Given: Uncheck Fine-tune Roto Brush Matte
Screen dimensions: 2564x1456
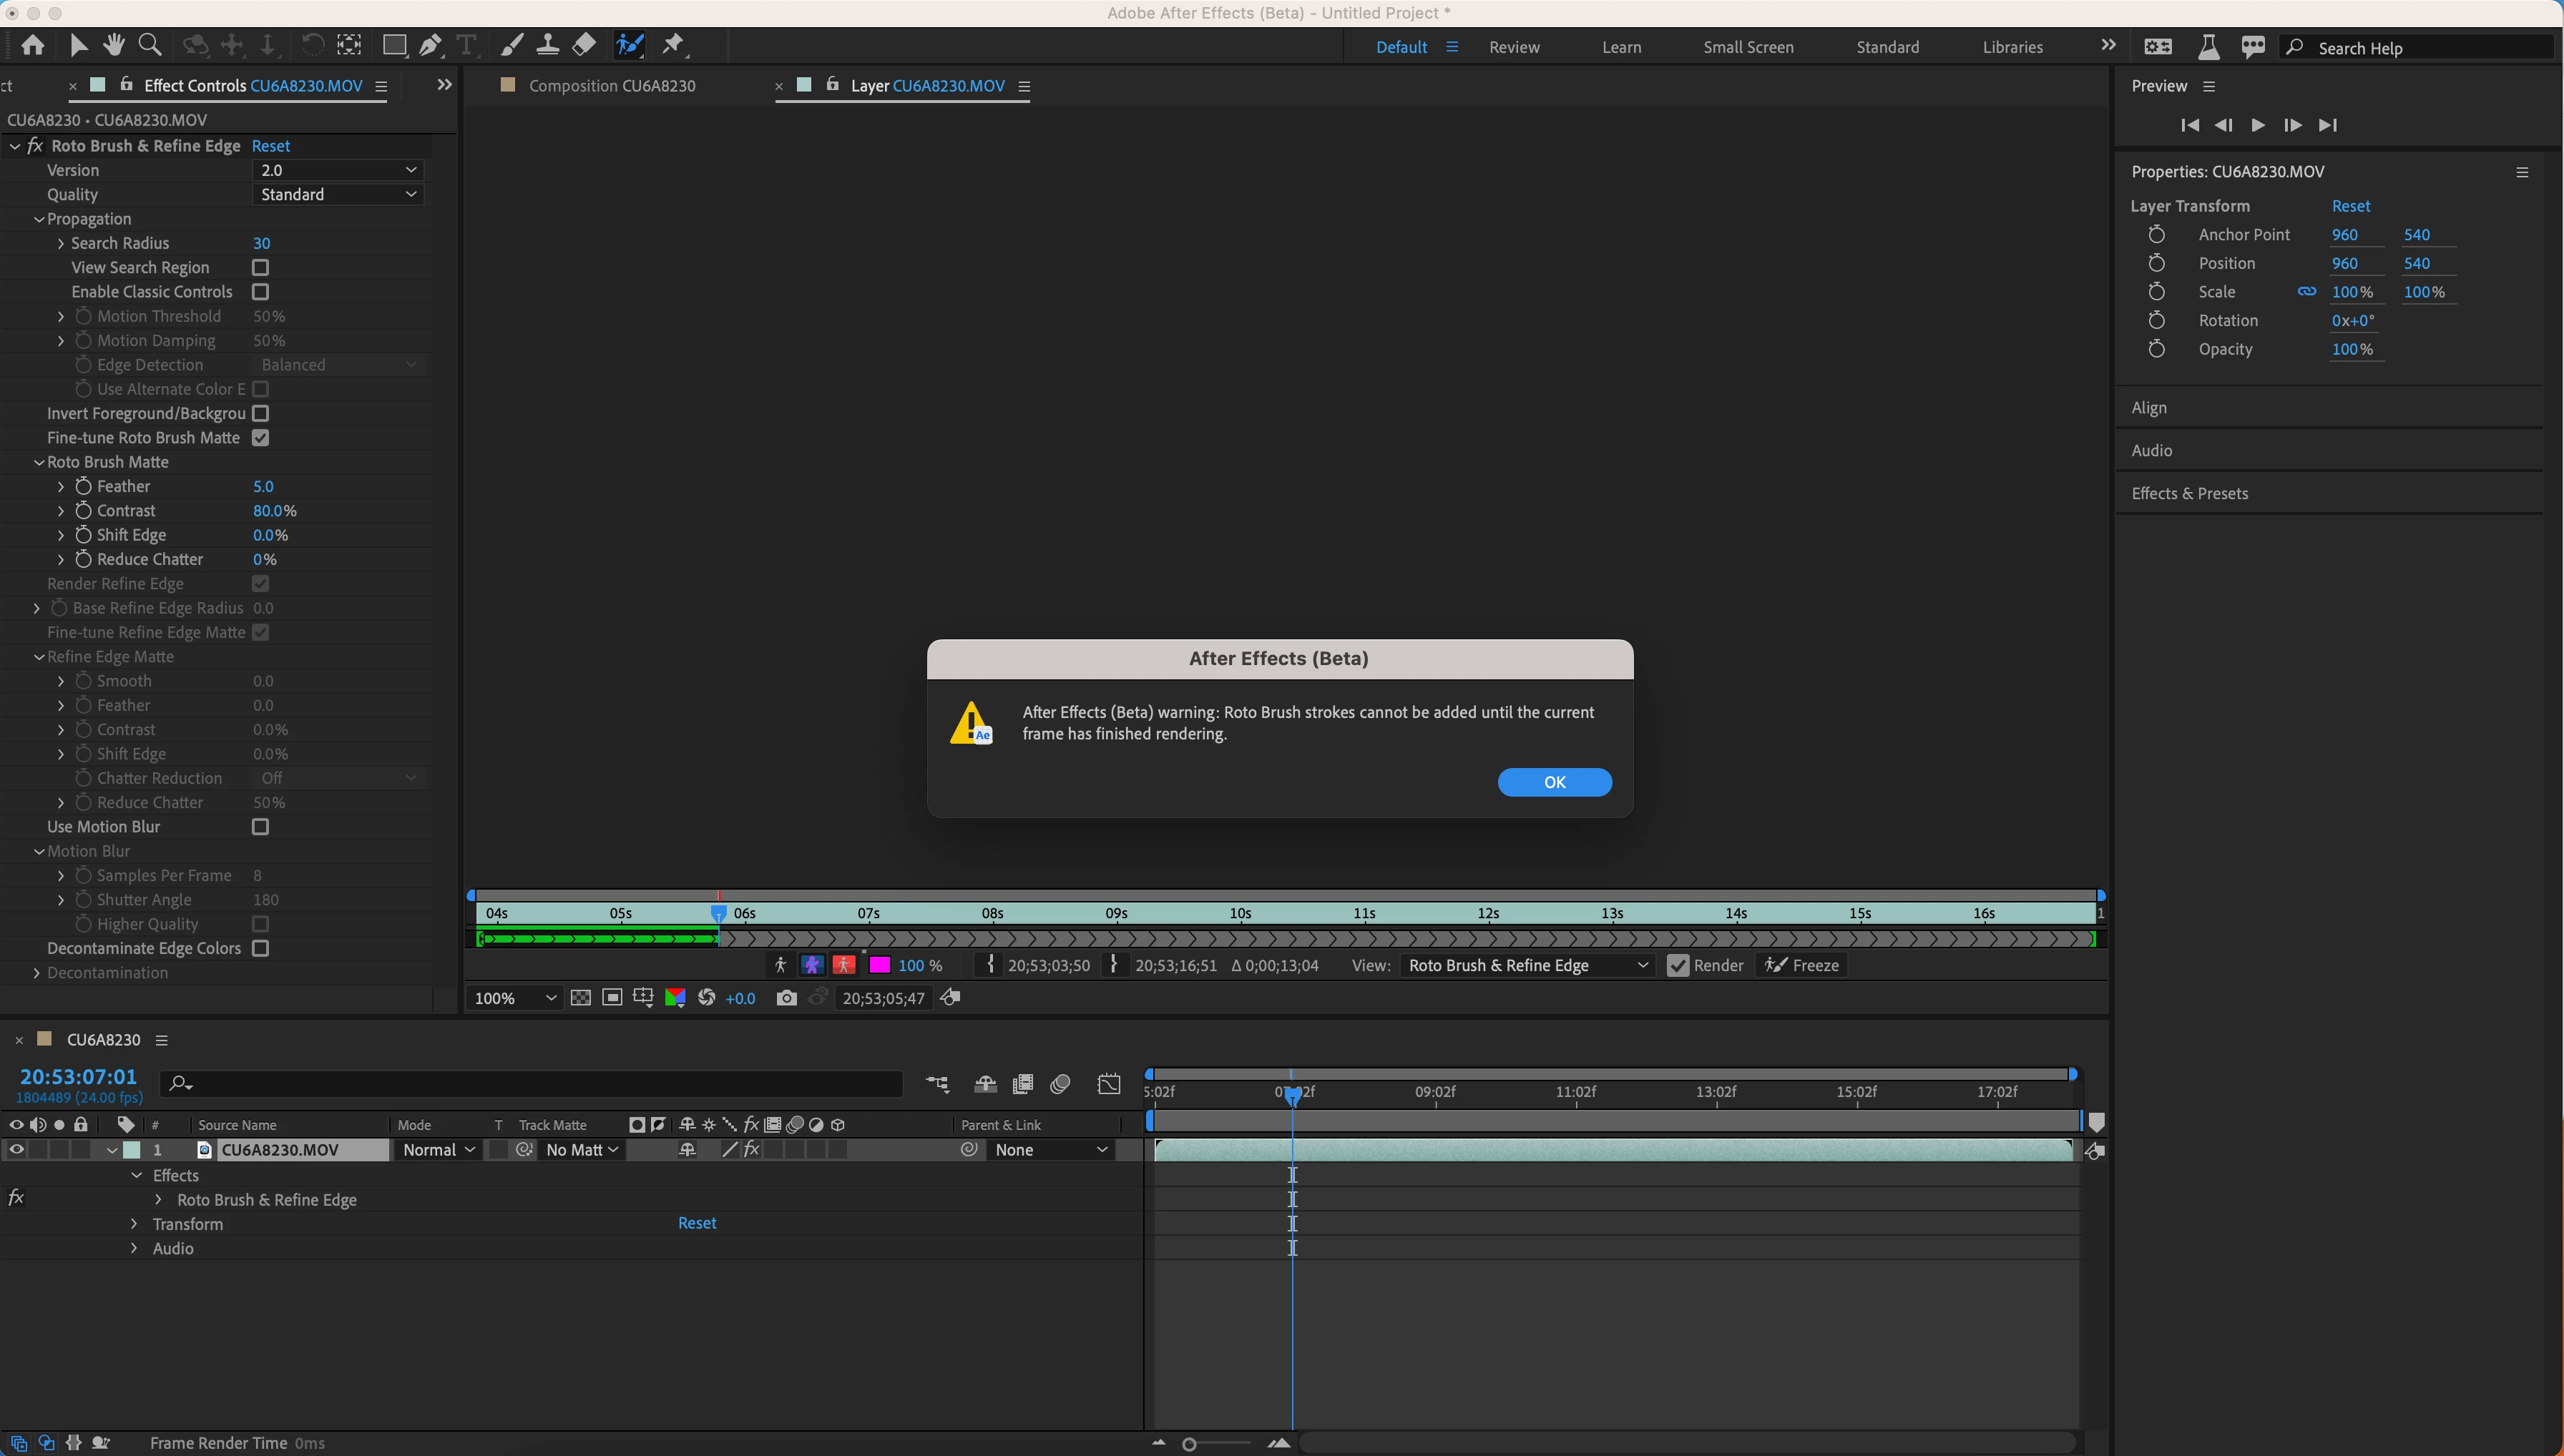Looking at the screenshot, I should click(x=260, y=438).
